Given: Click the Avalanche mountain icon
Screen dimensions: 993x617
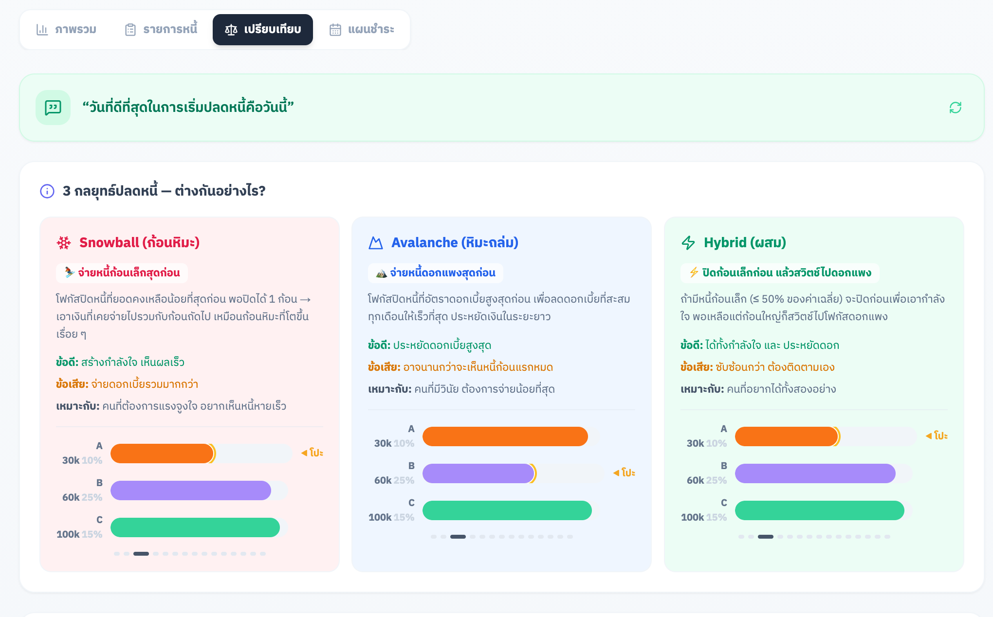Looking at the screenshot, I should 376,243.
